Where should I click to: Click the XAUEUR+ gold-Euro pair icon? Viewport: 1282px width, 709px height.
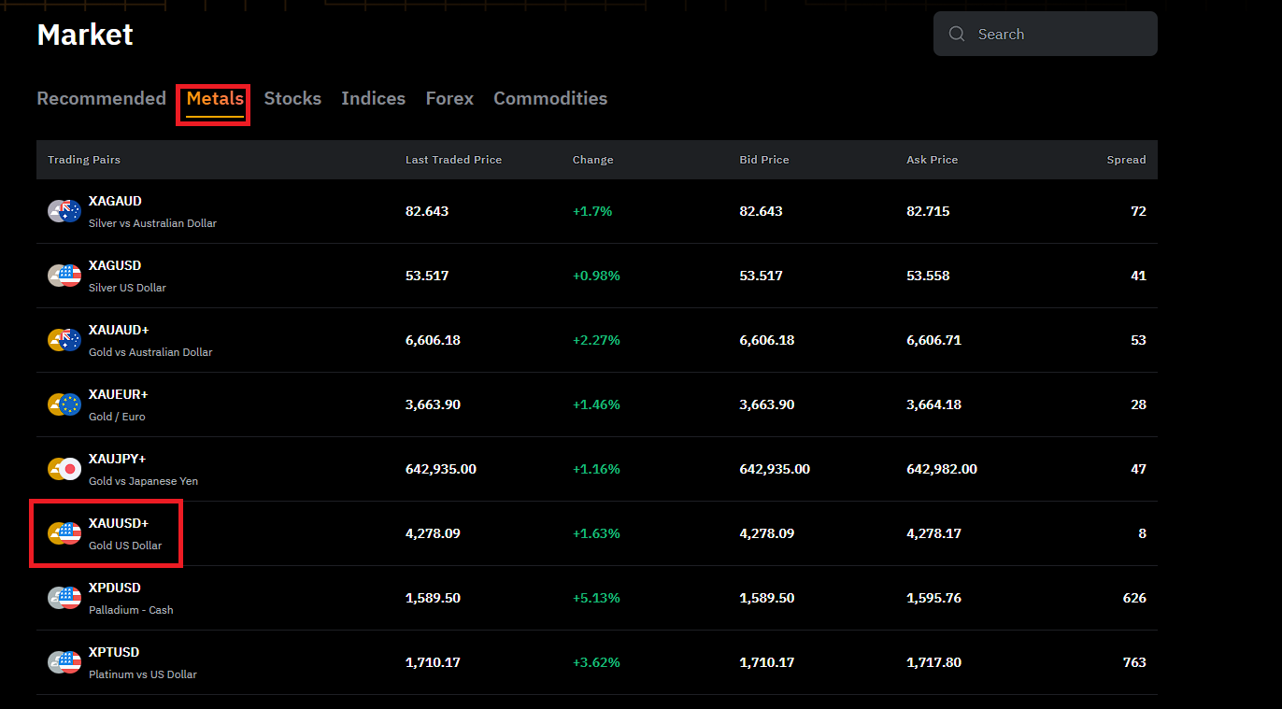[x=64, y=404]
